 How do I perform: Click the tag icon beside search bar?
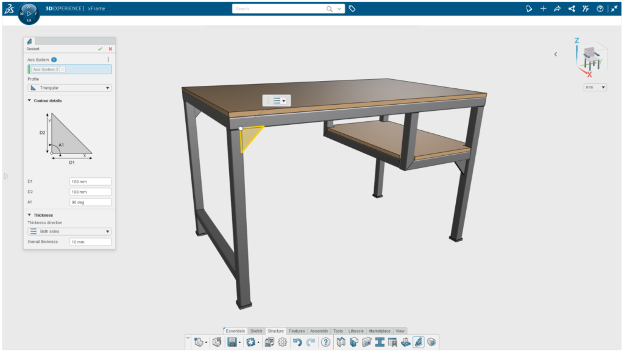[352, 9]
